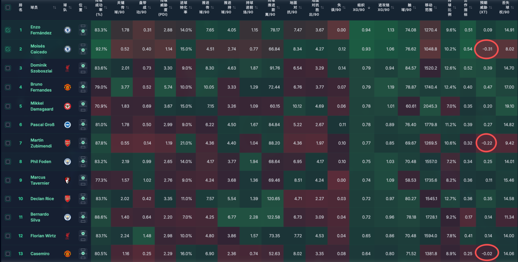The height and width of the screenshot is (262, 518).
Task: Click Dominik Szoboszlai's Liverpool club badge
Action: point(68,68)
